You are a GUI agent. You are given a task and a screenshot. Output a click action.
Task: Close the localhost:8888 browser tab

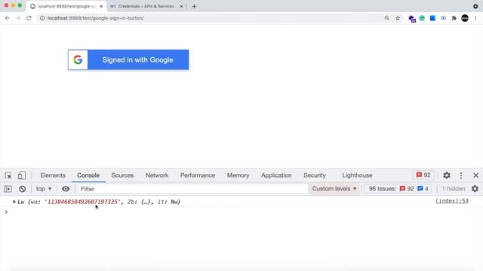101,6
